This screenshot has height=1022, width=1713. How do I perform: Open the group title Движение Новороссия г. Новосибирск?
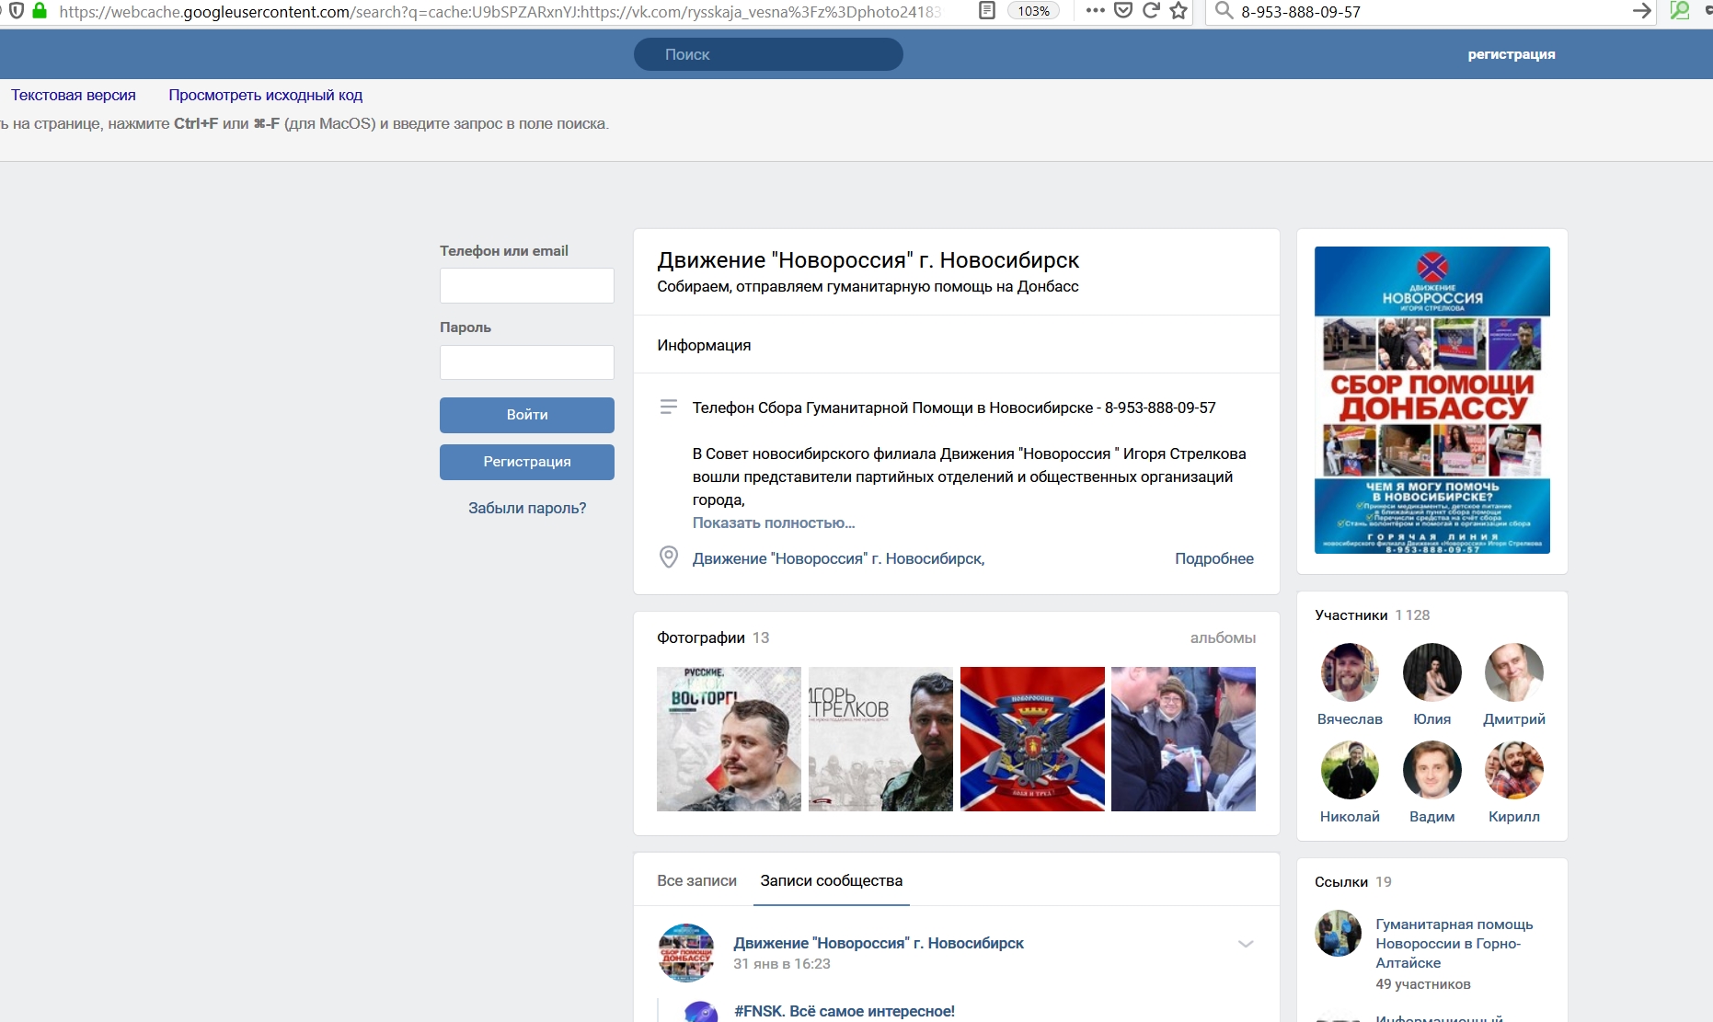(868, 260)
